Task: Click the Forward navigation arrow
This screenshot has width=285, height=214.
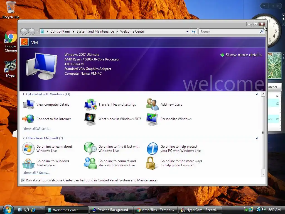Action: click(x=31, y=31)
